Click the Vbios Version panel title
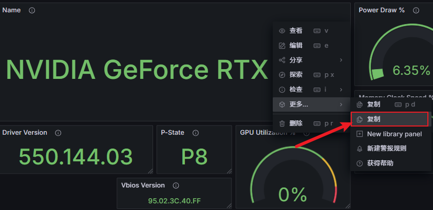Viewport: 433px width, 210px height. [x=143, y=185]
